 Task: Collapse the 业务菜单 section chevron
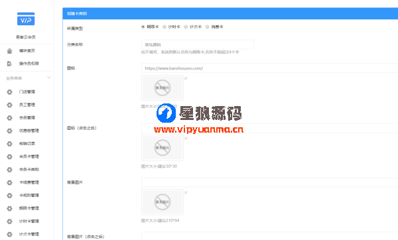(49, 78)
